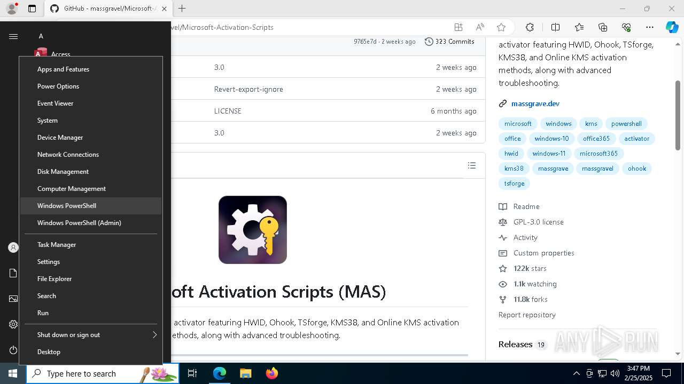This screenshot has width=684, height=384.
Task: Open Network Connections
Action: tap(91, 155)
